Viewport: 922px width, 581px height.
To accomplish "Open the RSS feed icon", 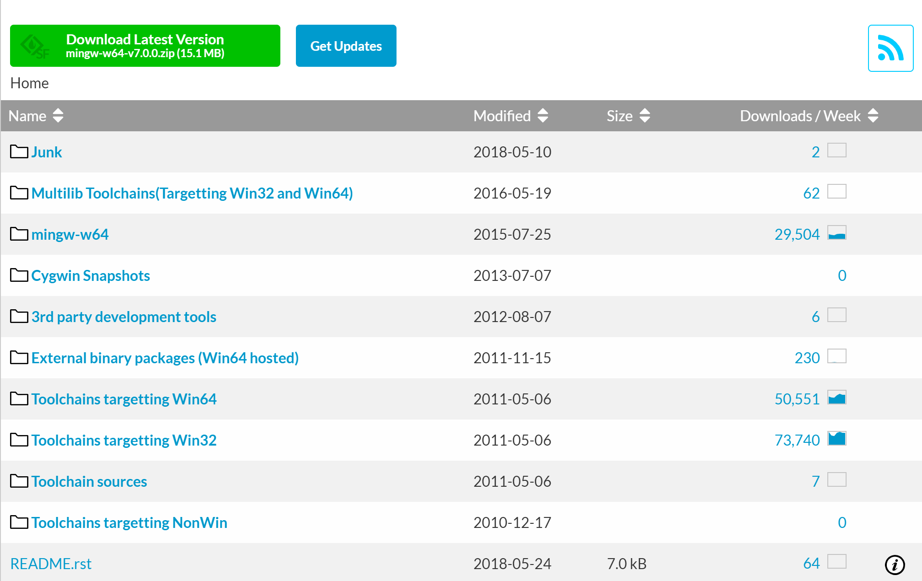I will [x=890, y=48].
